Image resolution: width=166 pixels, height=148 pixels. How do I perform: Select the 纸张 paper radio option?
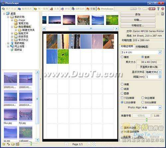(x=122, y=89)
